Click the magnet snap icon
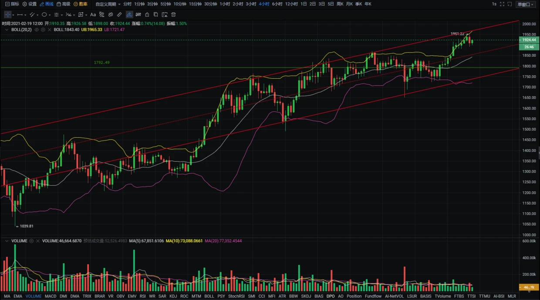Screen dimensions: 540x300 pyautogui.click(x=138, y=15)
